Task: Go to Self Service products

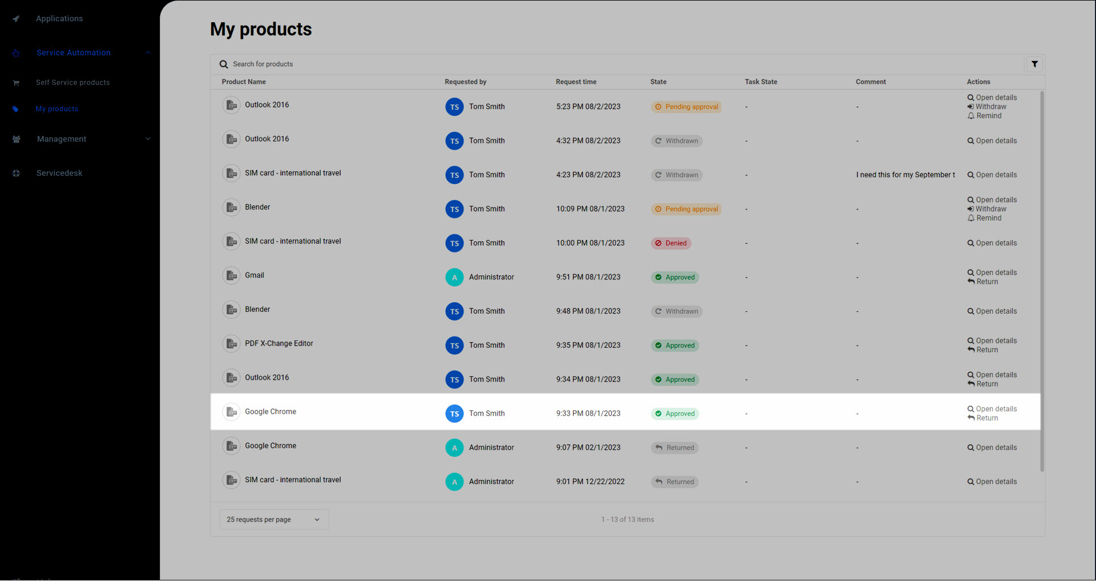Action: 73,83
